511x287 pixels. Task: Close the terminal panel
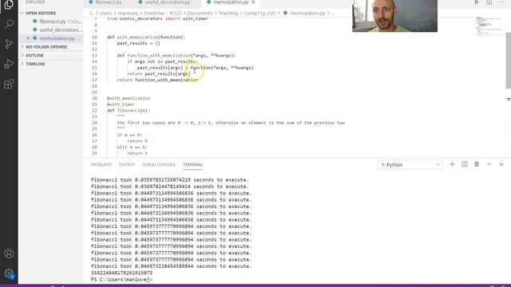pyautogui.click(x=501, y=164)
